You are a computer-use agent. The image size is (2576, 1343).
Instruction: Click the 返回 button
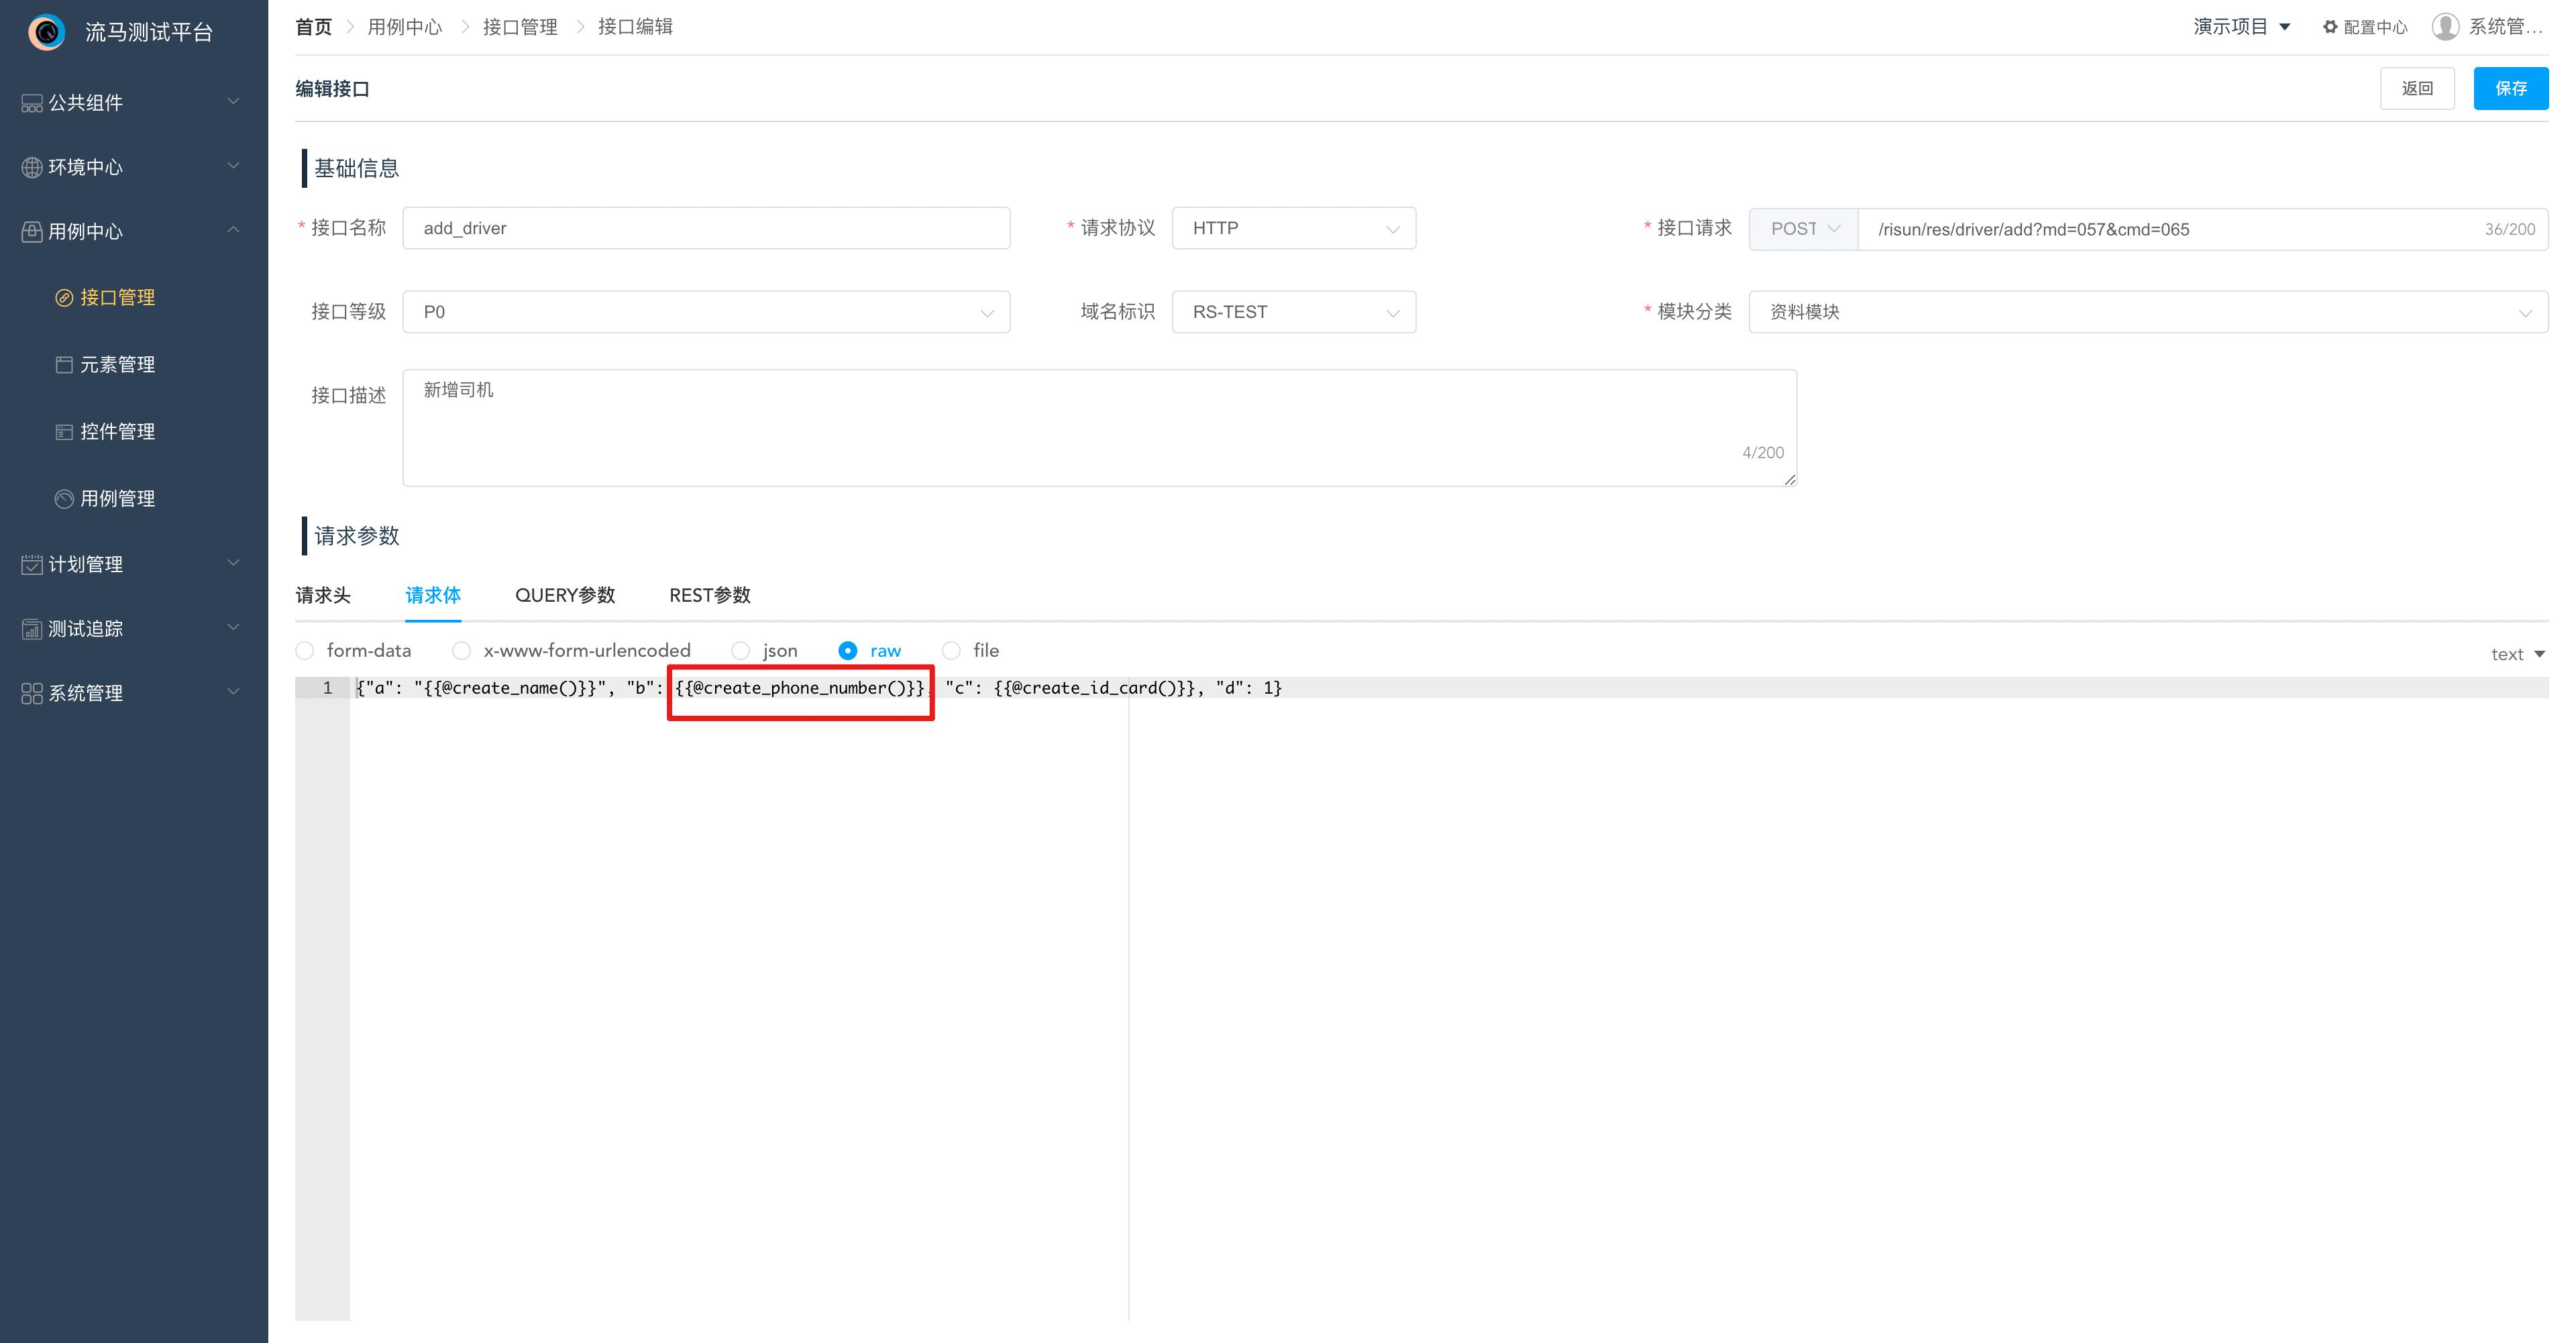click(2416, 89)
